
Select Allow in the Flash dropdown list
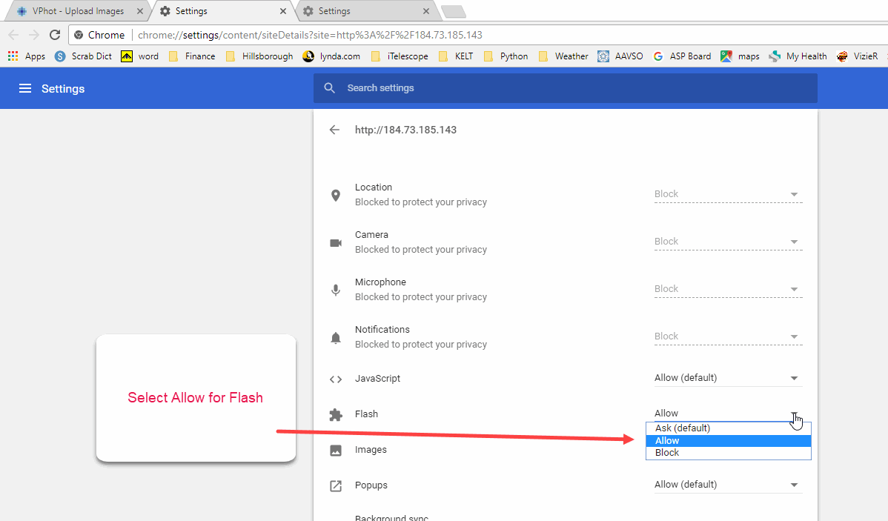728,440
